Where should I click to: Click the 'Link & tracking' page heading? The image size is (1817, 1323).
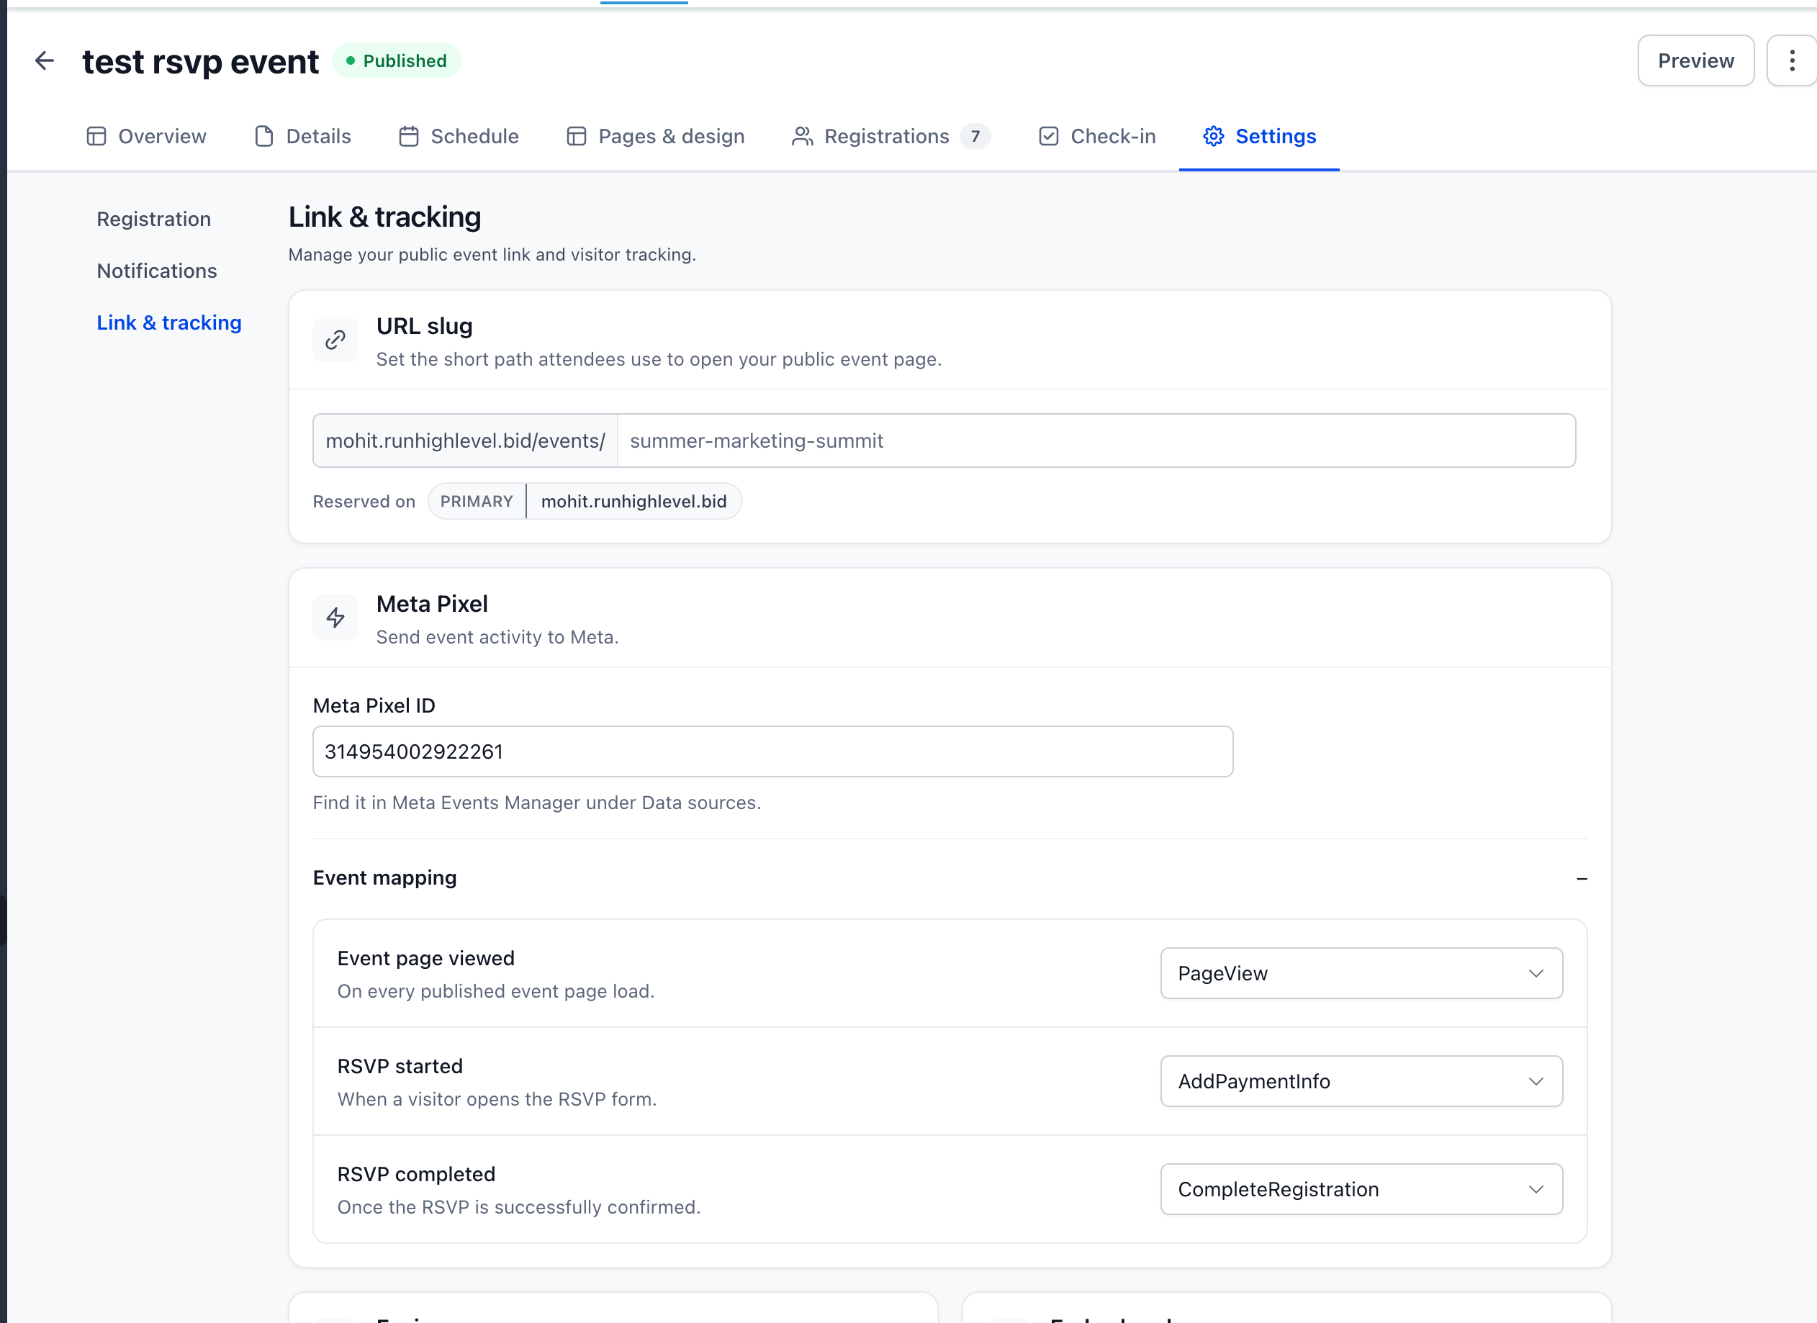(384, 217)
